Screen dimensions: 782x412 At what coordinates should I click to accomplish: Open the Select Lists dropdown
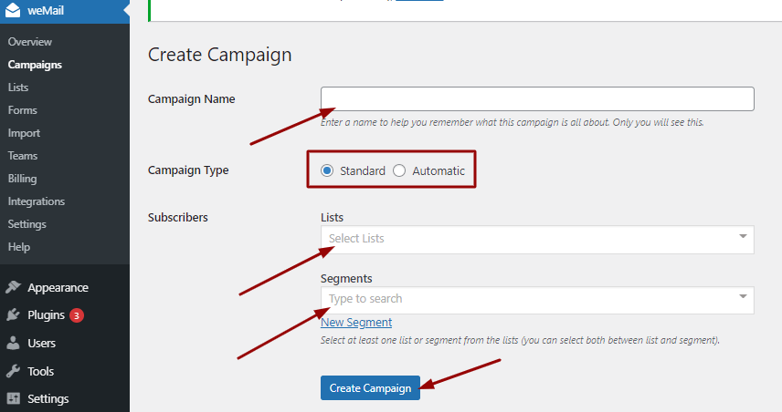pyautogui.click(x=537, y=240)
